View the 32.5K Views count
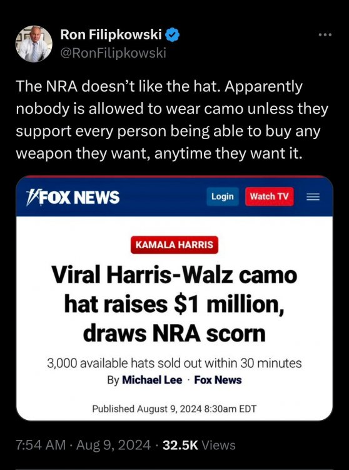 (199, 445)
